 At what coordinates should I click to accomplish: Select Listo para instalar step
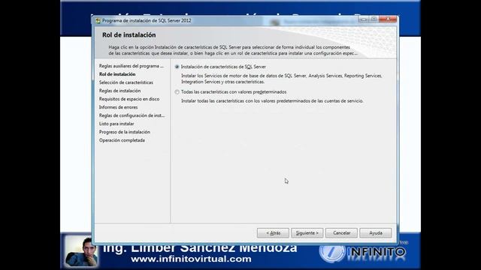pos(116,124)
